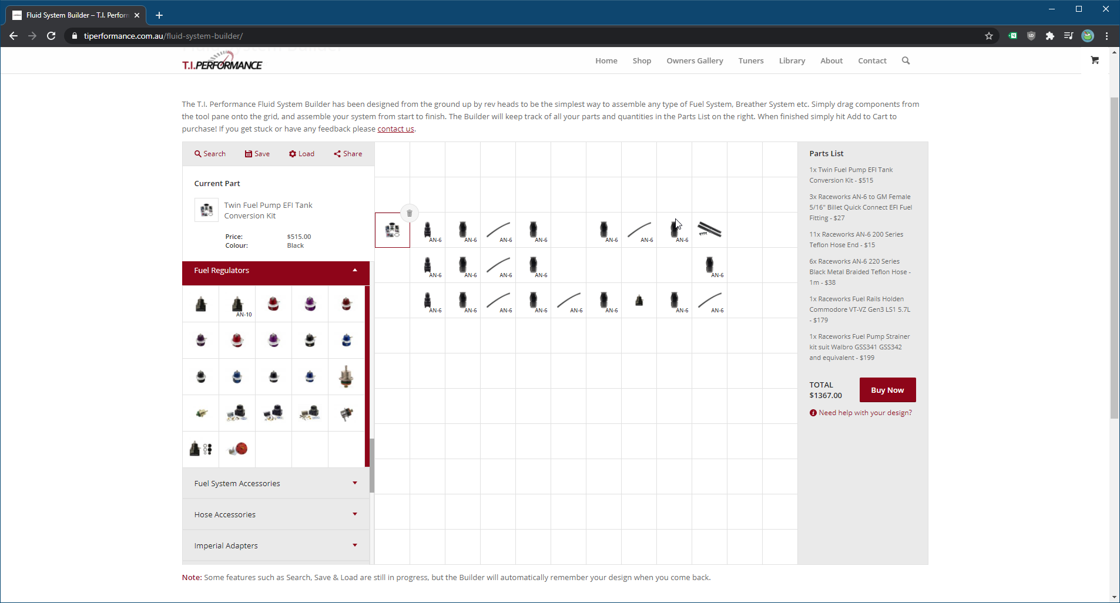
Task: Open the site search magnifier in header
Action: click(x=906, y=60)
